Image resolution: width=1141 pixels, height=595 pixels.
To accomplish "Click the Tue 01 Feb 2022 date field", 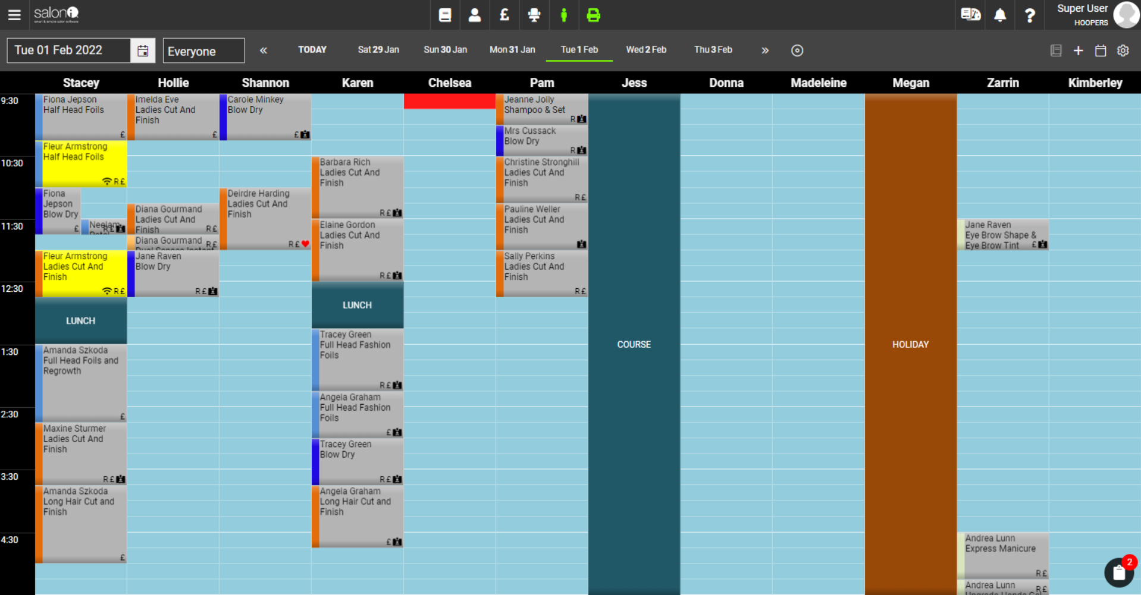I will (x=68, y=51).
